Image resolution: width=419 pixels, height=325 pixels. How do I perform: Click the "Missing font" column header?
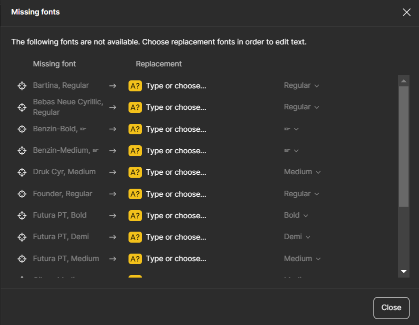pos(54,64)
